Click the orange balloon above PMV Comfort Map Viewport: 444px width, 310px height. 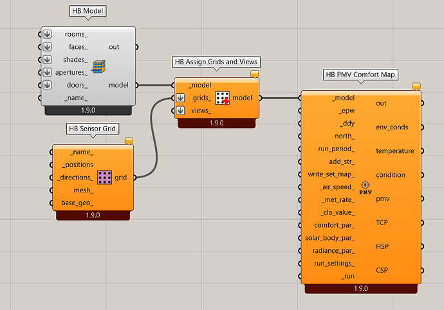click(x=416, y=85)
